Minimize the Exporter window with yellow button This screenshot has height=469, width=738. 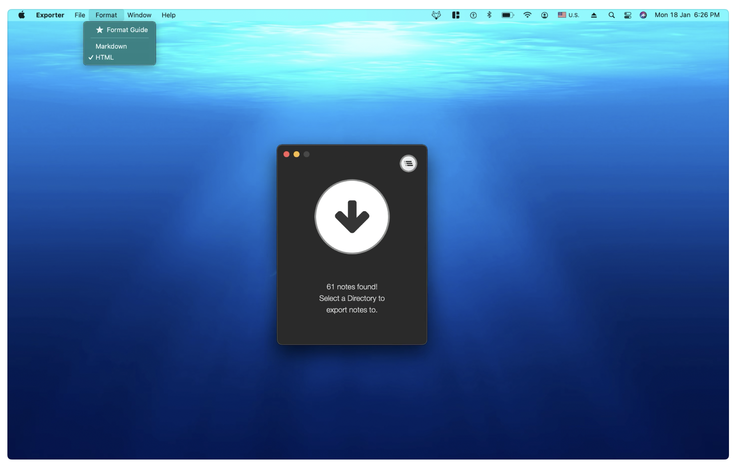point(296,154)
